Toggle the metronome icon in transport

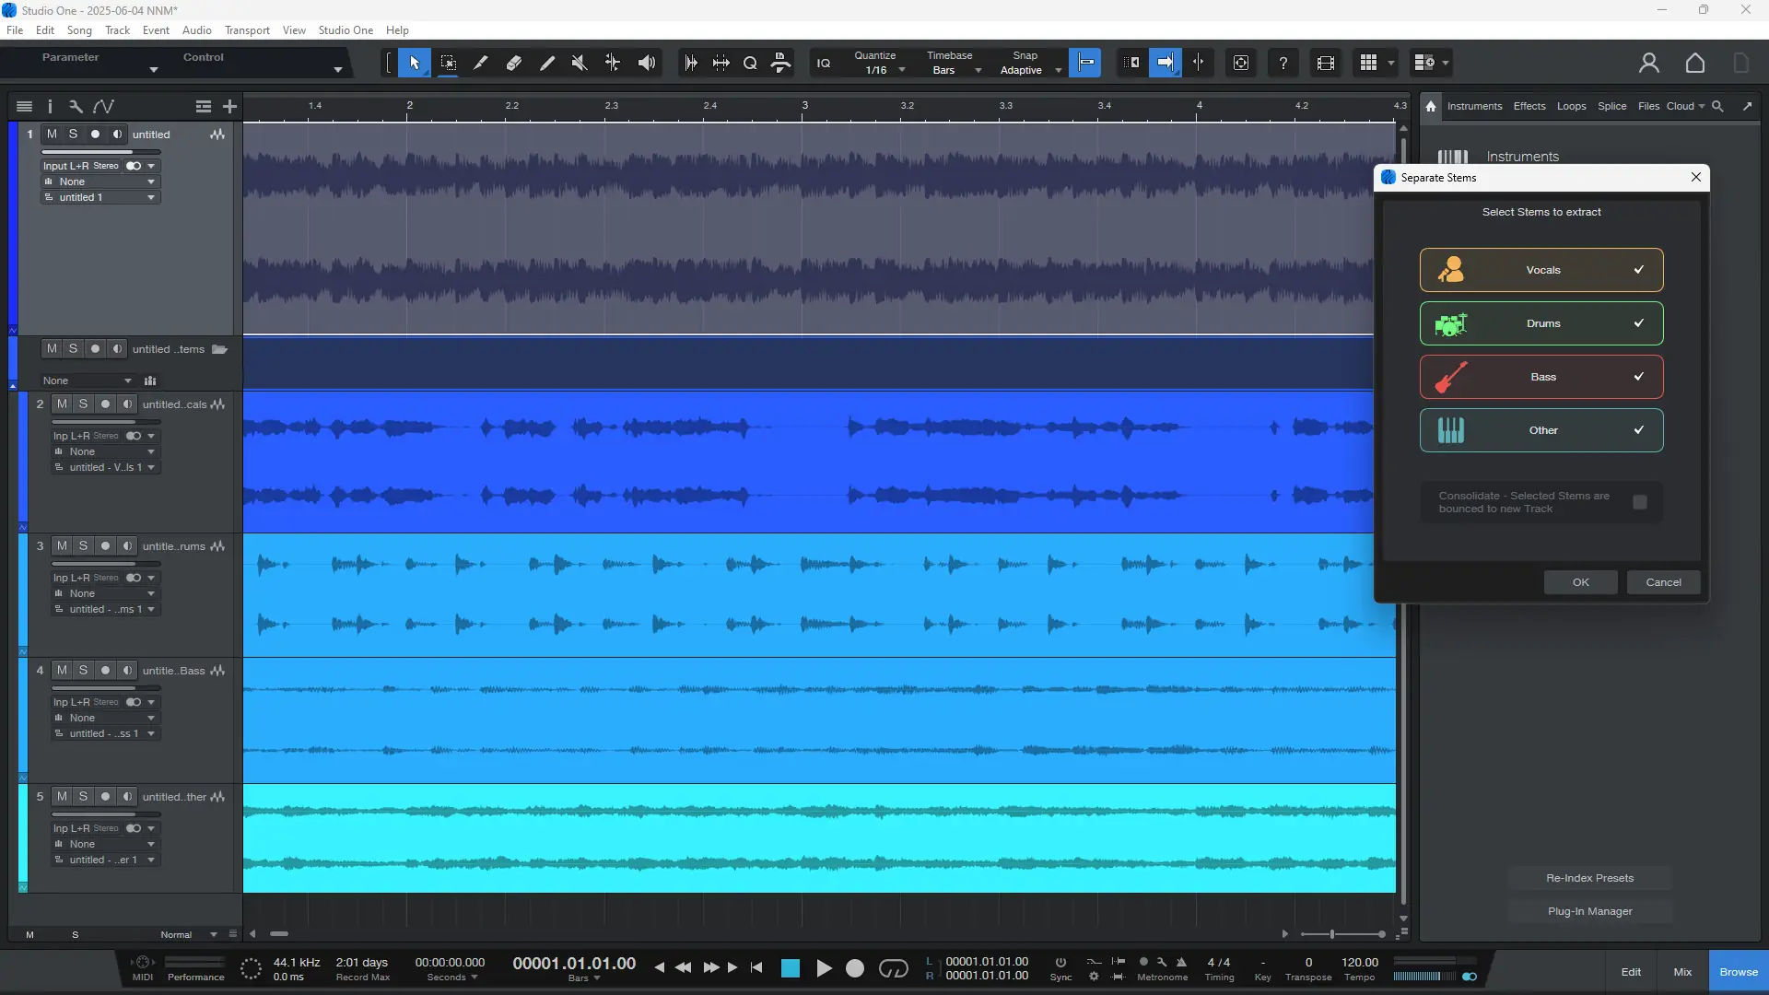tap(1181, 962)
